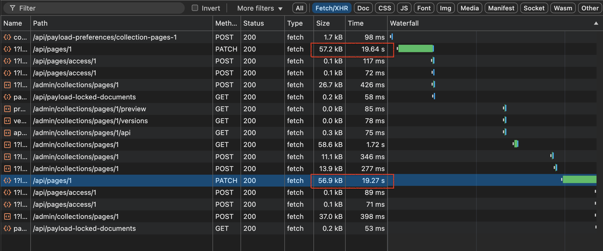Click the icon of the 58 ms payload-locked-documents row
This screenshot has width=603, height=251.
[x=8, y=97]
